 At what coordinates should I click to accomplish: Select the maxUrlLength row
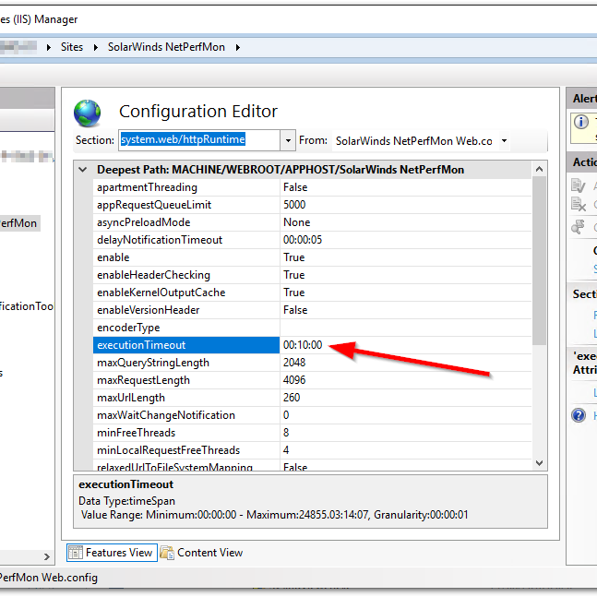click(312, 398)
